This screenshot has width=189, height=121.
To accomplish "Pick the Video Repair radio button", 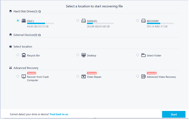I will point(78,76).
